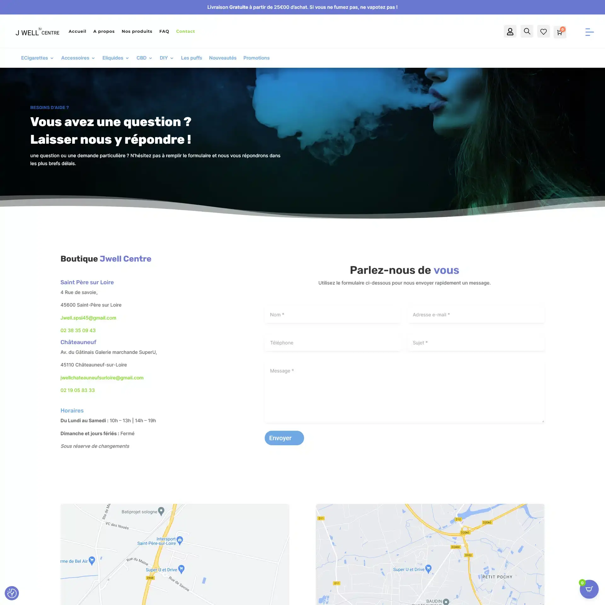This screenshot has height=605, width=605.
Task: Click the Rue de Savoie map label
Action: tap(179, 584)
